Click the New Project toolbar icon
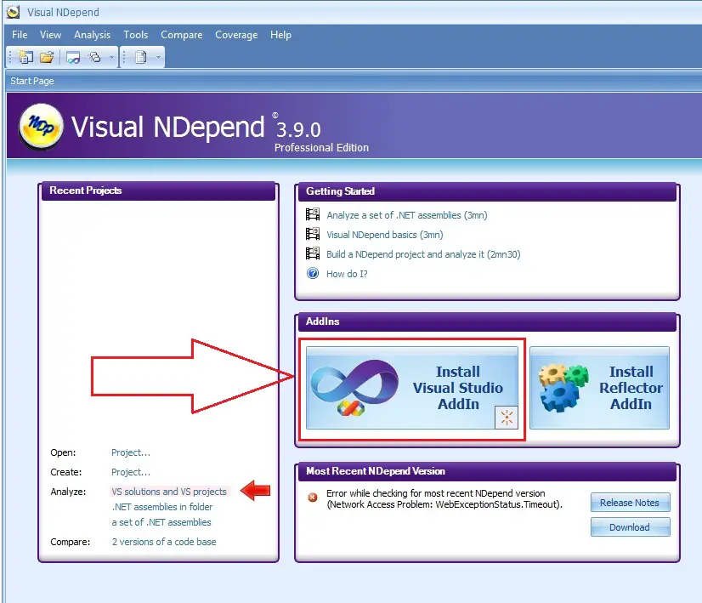This screenshot has width=702, height=603. [25, 57]
